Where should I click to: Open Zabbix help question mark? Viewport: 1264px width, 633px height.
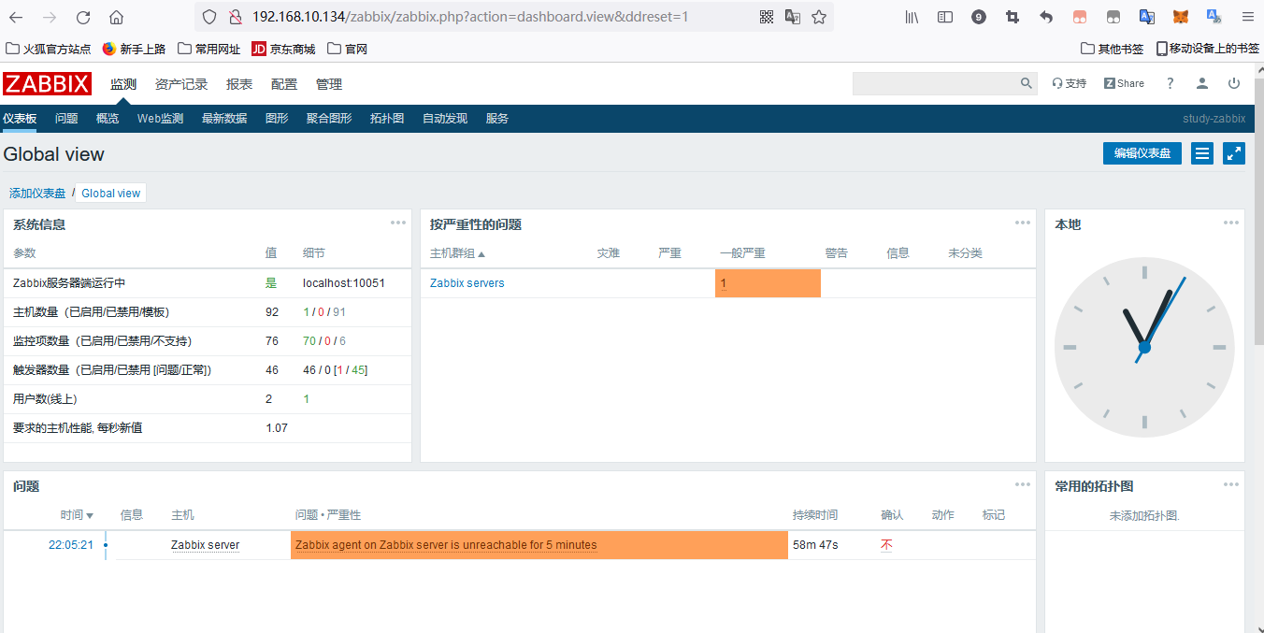point(1170,83)
